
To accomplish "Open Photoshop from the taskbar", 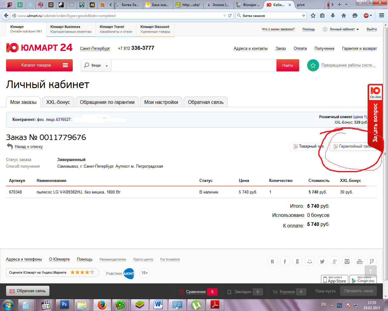I will tap(64, 305).
